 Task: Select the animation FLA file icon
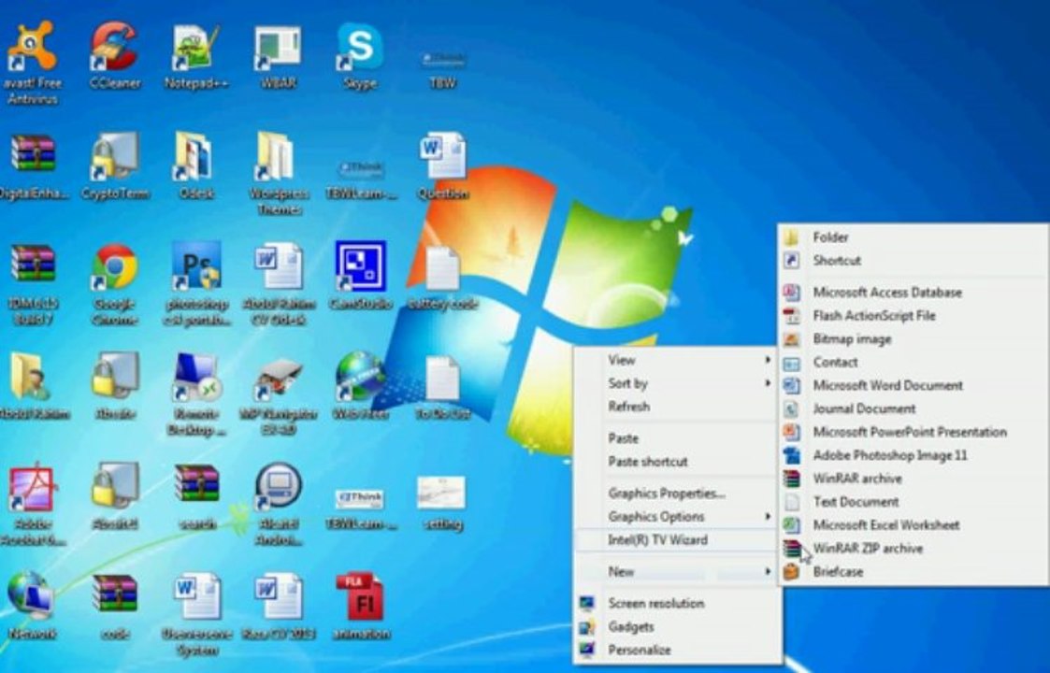coord(362,606)
